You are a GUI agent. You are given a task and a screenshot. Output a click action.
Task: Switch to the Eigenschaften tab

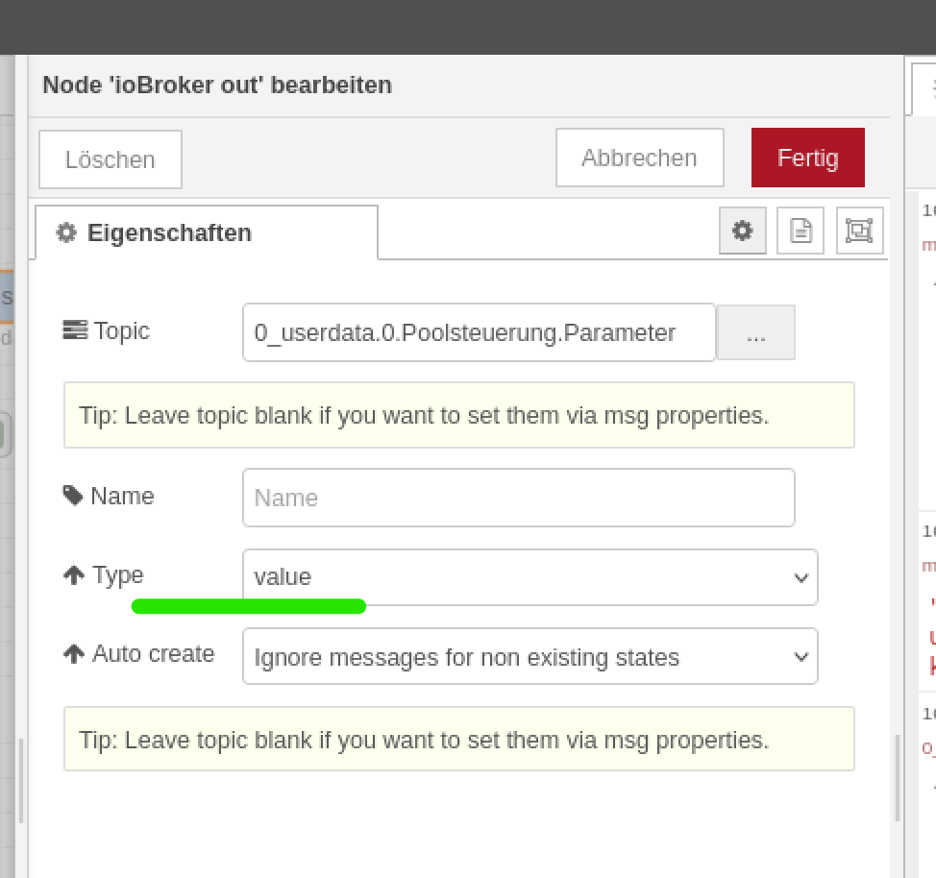206,232
